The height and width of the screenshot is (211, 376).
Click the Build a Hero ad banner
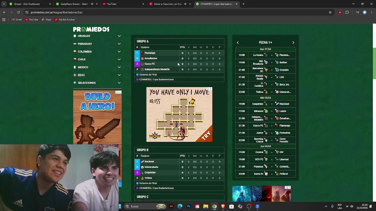(x=97, y=117)
